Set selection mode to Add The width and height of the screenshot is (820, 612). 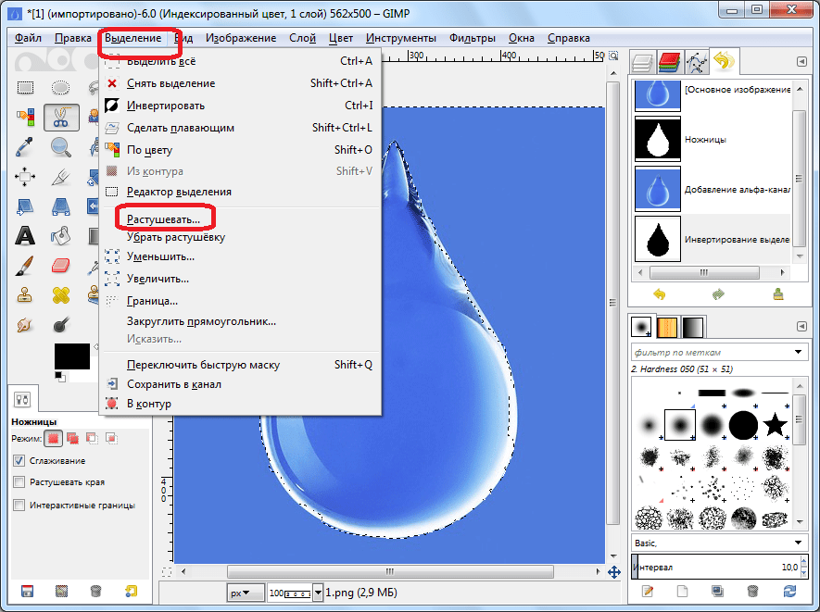72,438
